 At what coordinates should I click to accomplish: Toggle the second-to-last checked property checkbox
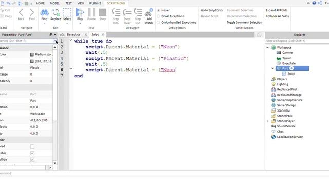[32, 153]
